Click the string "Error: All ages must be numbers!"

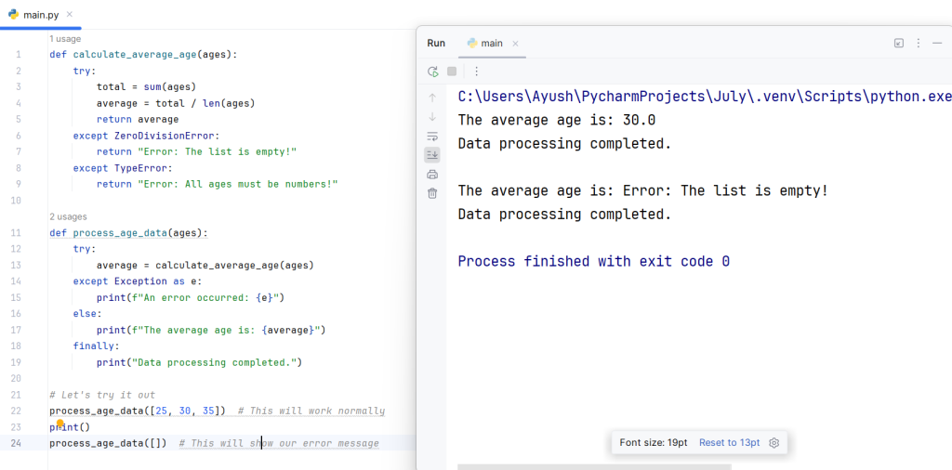click(x=237, y=184)
